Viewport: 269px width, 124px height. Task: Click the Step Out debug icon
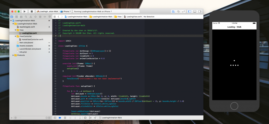80,118
